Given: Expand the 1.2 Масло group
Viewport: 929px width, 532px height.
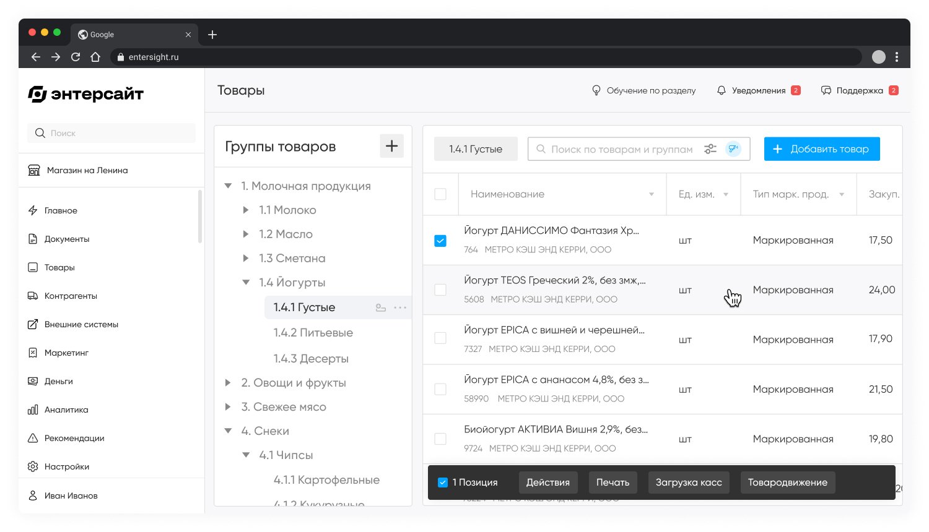Looking at the screenshot, I should [246, 234].
